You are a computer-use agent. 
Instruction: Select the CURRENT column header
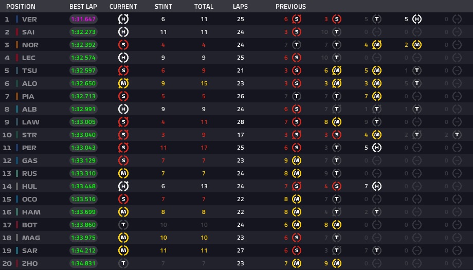123,6
